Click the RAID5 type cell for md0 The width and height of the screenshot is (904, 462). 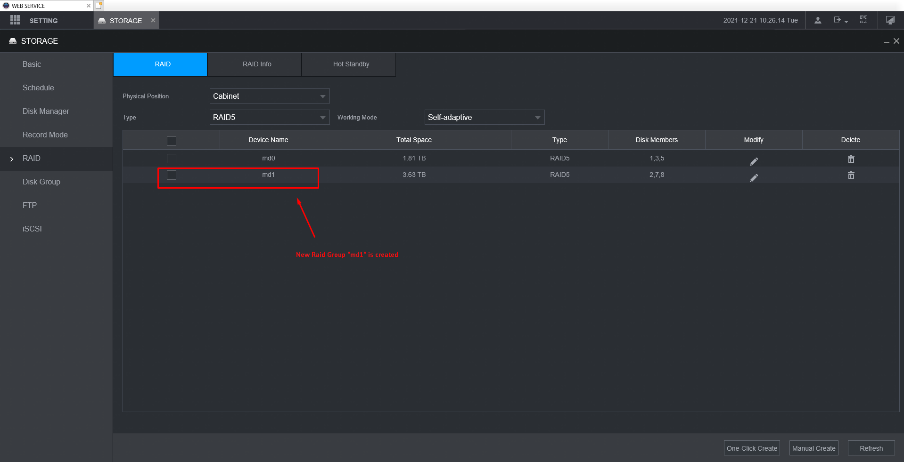click(559, 158)
